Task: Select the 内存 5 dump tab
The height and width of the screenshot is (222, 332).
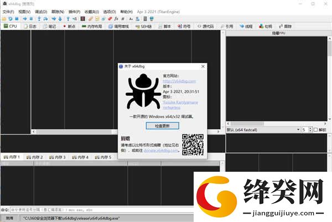Action: (x=103, y=157)
